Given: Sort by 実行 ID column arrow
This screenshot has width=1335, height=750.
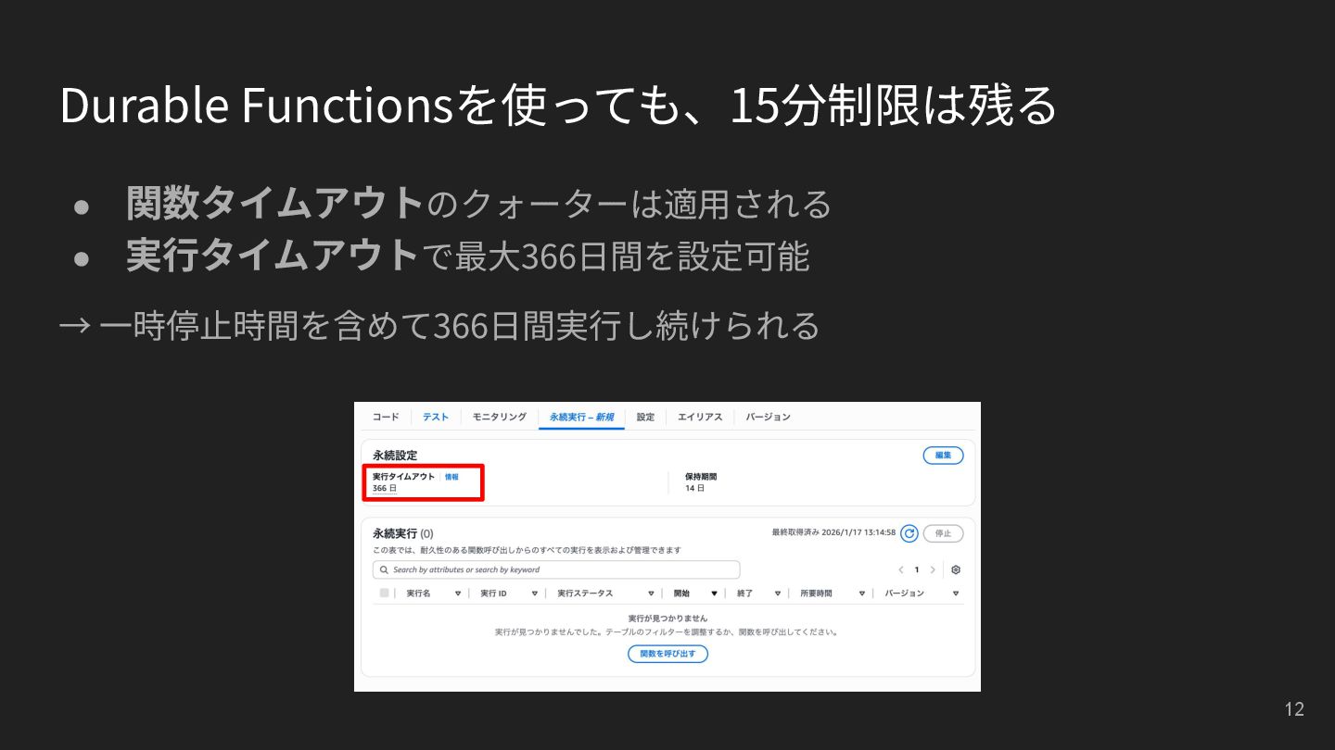Looking at the screenshot, I should [535, 594].
